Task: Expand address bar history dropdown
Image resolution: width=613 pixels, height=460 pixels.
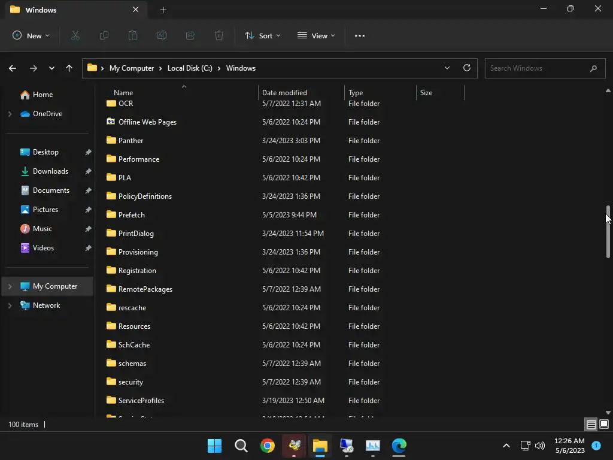Action: click(x=447, y=68)
